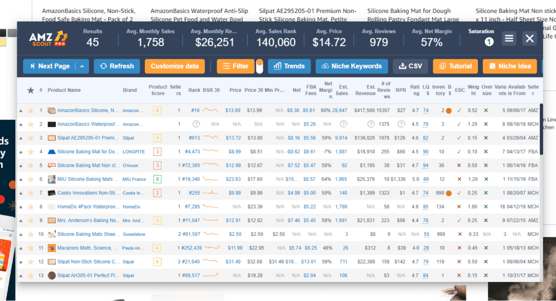
Task: Click the Saturation indicator badge
Action: (489, 42)
